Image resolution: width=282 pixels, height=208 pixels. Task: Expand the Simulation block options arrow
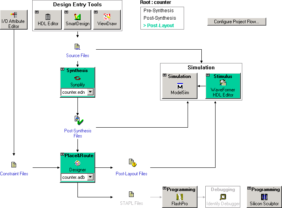click(164, 75)
